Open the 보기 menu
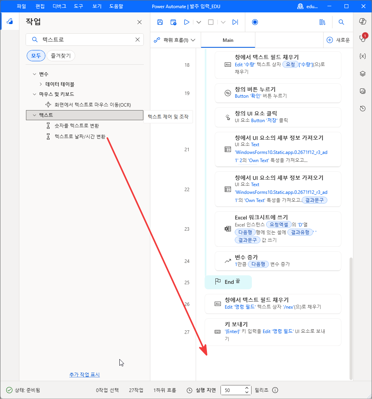Image resolution: width=372 pixels, height=399 pixels. click(97, 6)
